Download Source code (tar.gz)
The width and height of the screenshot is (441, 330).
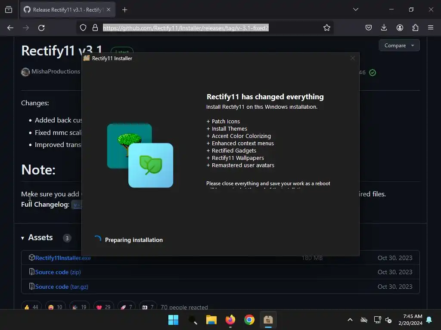pyautogui.click(x=62, y=287)
